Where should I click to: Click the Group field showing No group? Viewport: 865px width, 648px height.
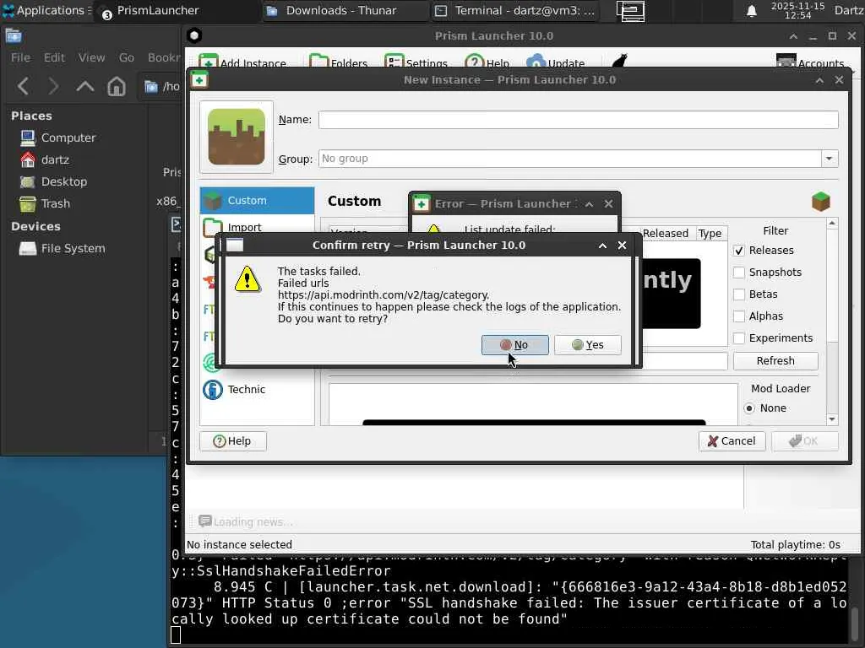click(570, 159)
